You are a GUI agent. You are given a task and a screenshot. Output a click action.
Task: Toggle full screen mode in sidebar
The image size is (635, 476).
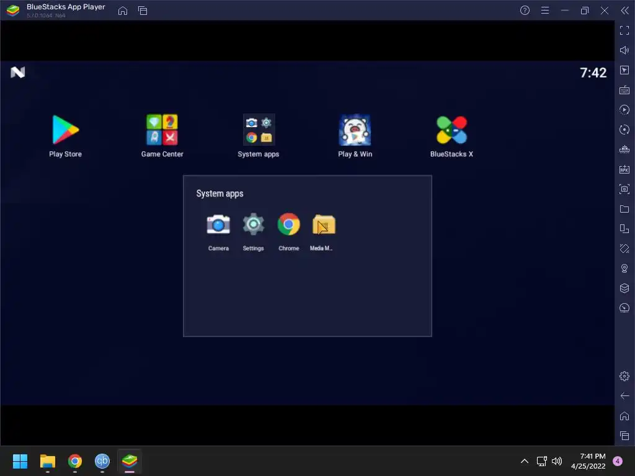[624, 30]
